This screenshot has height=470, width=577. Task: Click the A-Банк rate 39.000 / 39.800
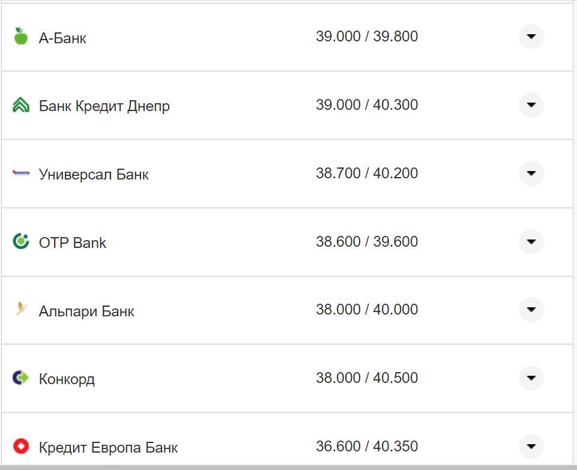[x=367, y=37]
